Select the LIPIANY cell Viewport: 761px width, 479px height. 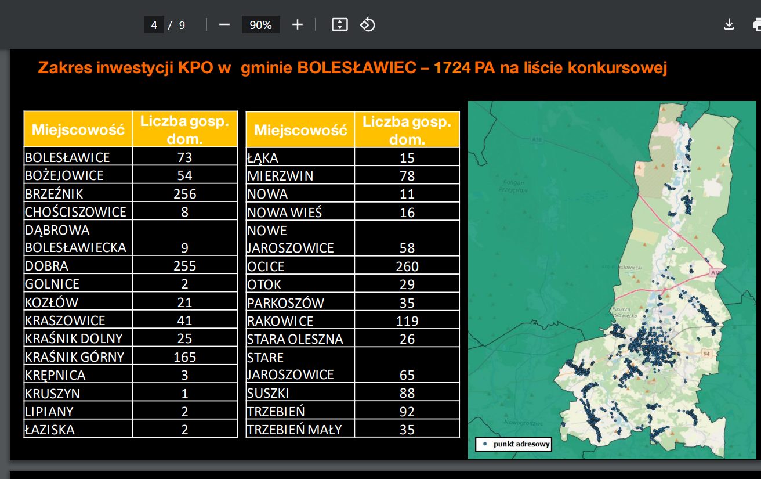[78, 411]
